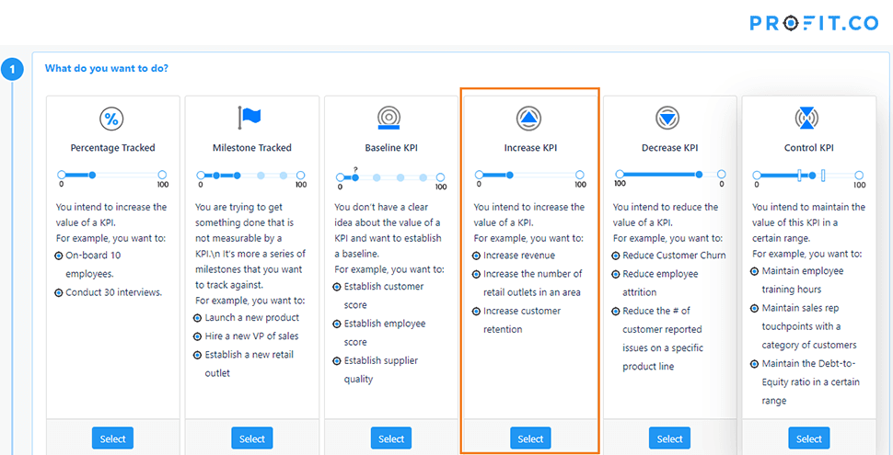This screenshot has height=455, width=893.
Task: Click the Percentage Tracked percent icon
Action: click(x=112, y=119)
